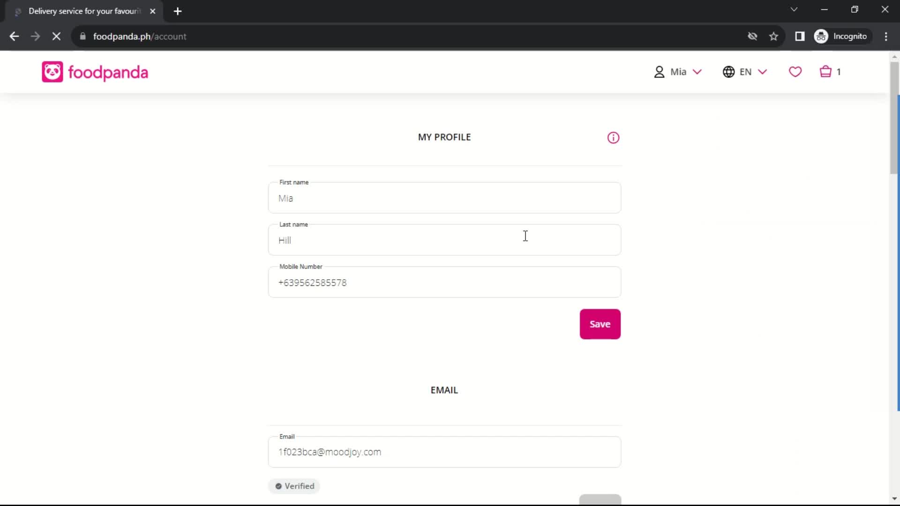The height and width of the screenshot is (506, 900).
Task: Click the foodpanda logo
Action: 95,72
